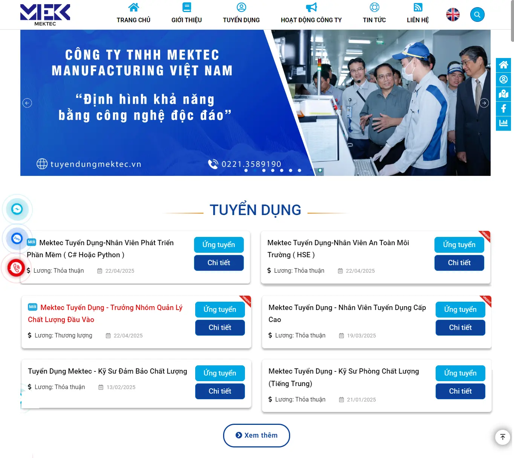Click the user profile icon in right sidebar
Viewport: 514px width, 458px height.
coord(503,79)
